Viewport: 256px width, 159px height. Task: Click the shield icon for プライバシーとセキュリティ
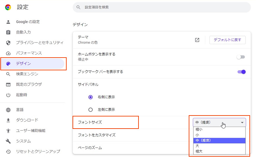(x=9, y=43)
